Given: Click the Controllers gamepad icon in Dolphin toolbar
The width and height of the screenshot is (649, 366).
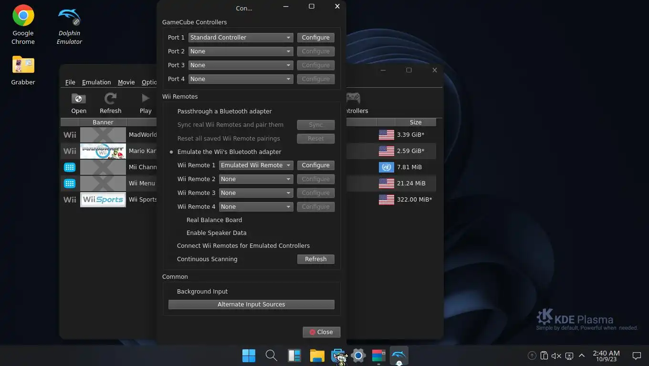Looking at the screenshot, I should tap(353, 98).
